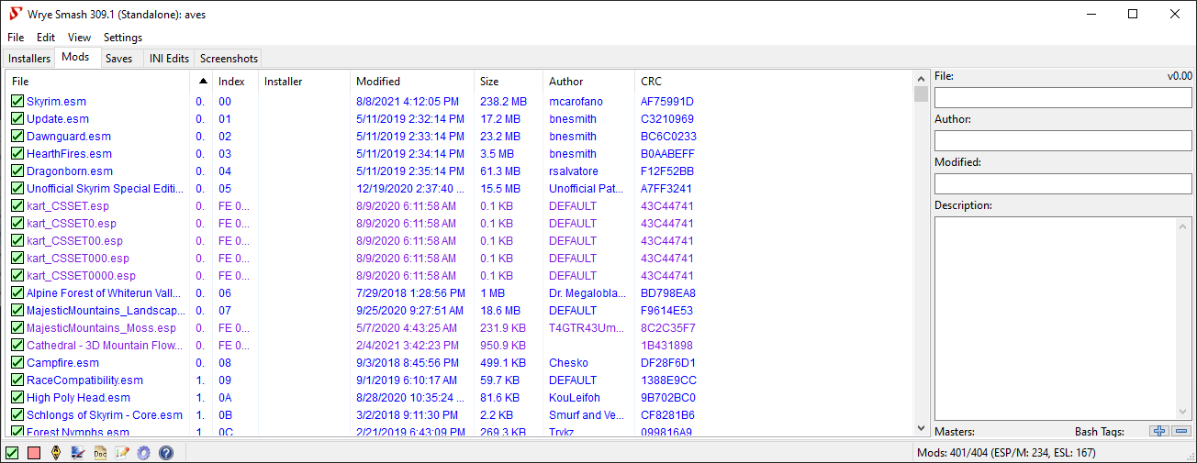Click the File name input field
Screen dimensions: 1197x463
[x=1063, y=97]
